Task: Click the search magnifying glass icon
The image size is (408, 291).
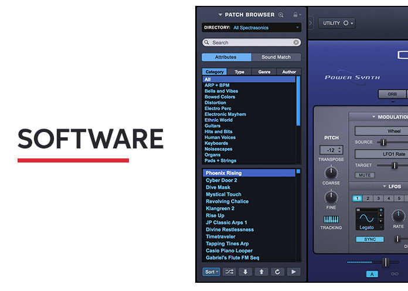Action: point(206,42)
